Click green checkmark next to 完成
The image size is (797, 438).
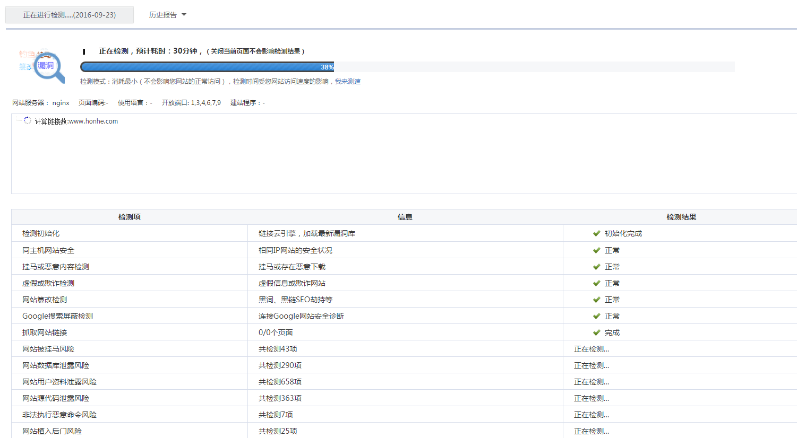(x=597, y=332)
